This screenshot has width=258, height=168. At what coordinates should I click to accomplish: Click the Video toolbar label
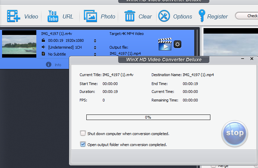click(x=31, y=16)
